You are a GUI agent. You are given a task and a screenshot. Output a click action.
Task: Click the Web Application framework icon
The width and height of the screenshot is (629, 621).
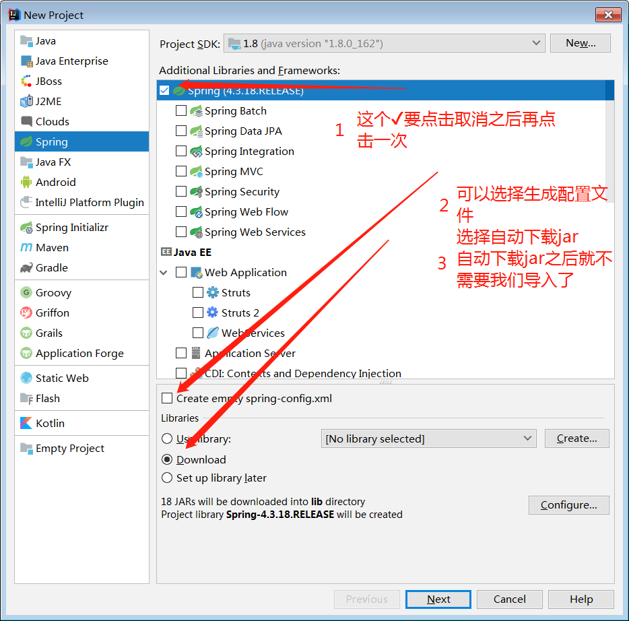click(196, 272)
